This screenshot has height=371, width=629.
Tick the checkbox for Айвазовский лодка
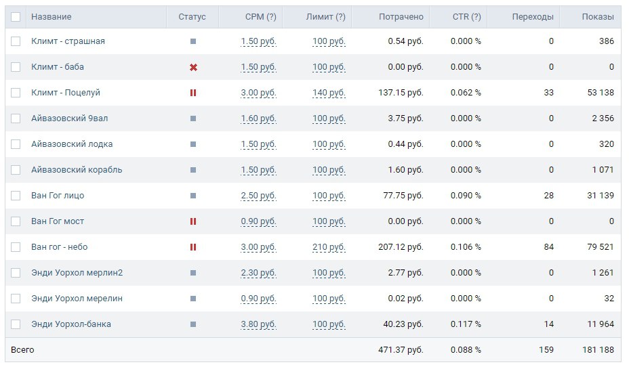point(16,144)
